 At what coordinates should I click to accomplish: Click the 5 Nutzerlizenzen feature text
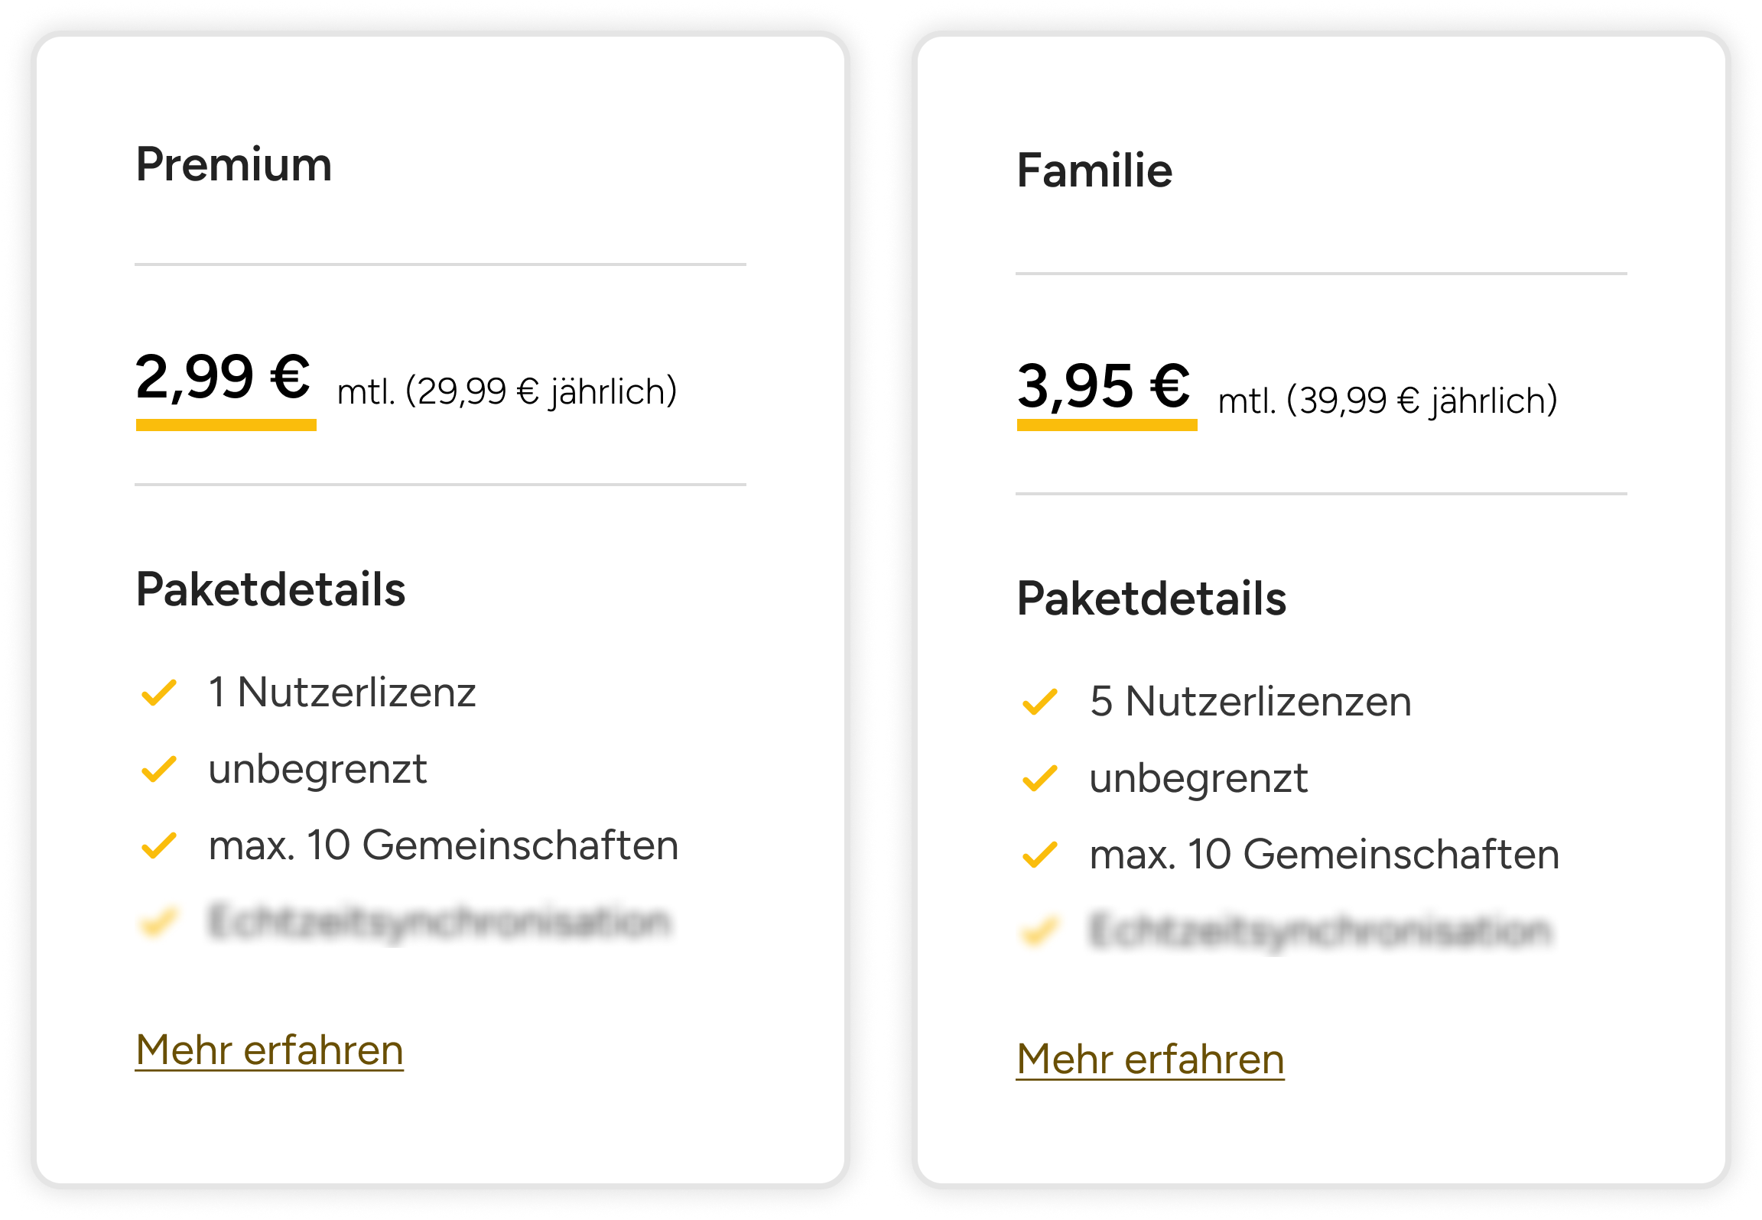pyautogui.click(x=1250, y=702)
